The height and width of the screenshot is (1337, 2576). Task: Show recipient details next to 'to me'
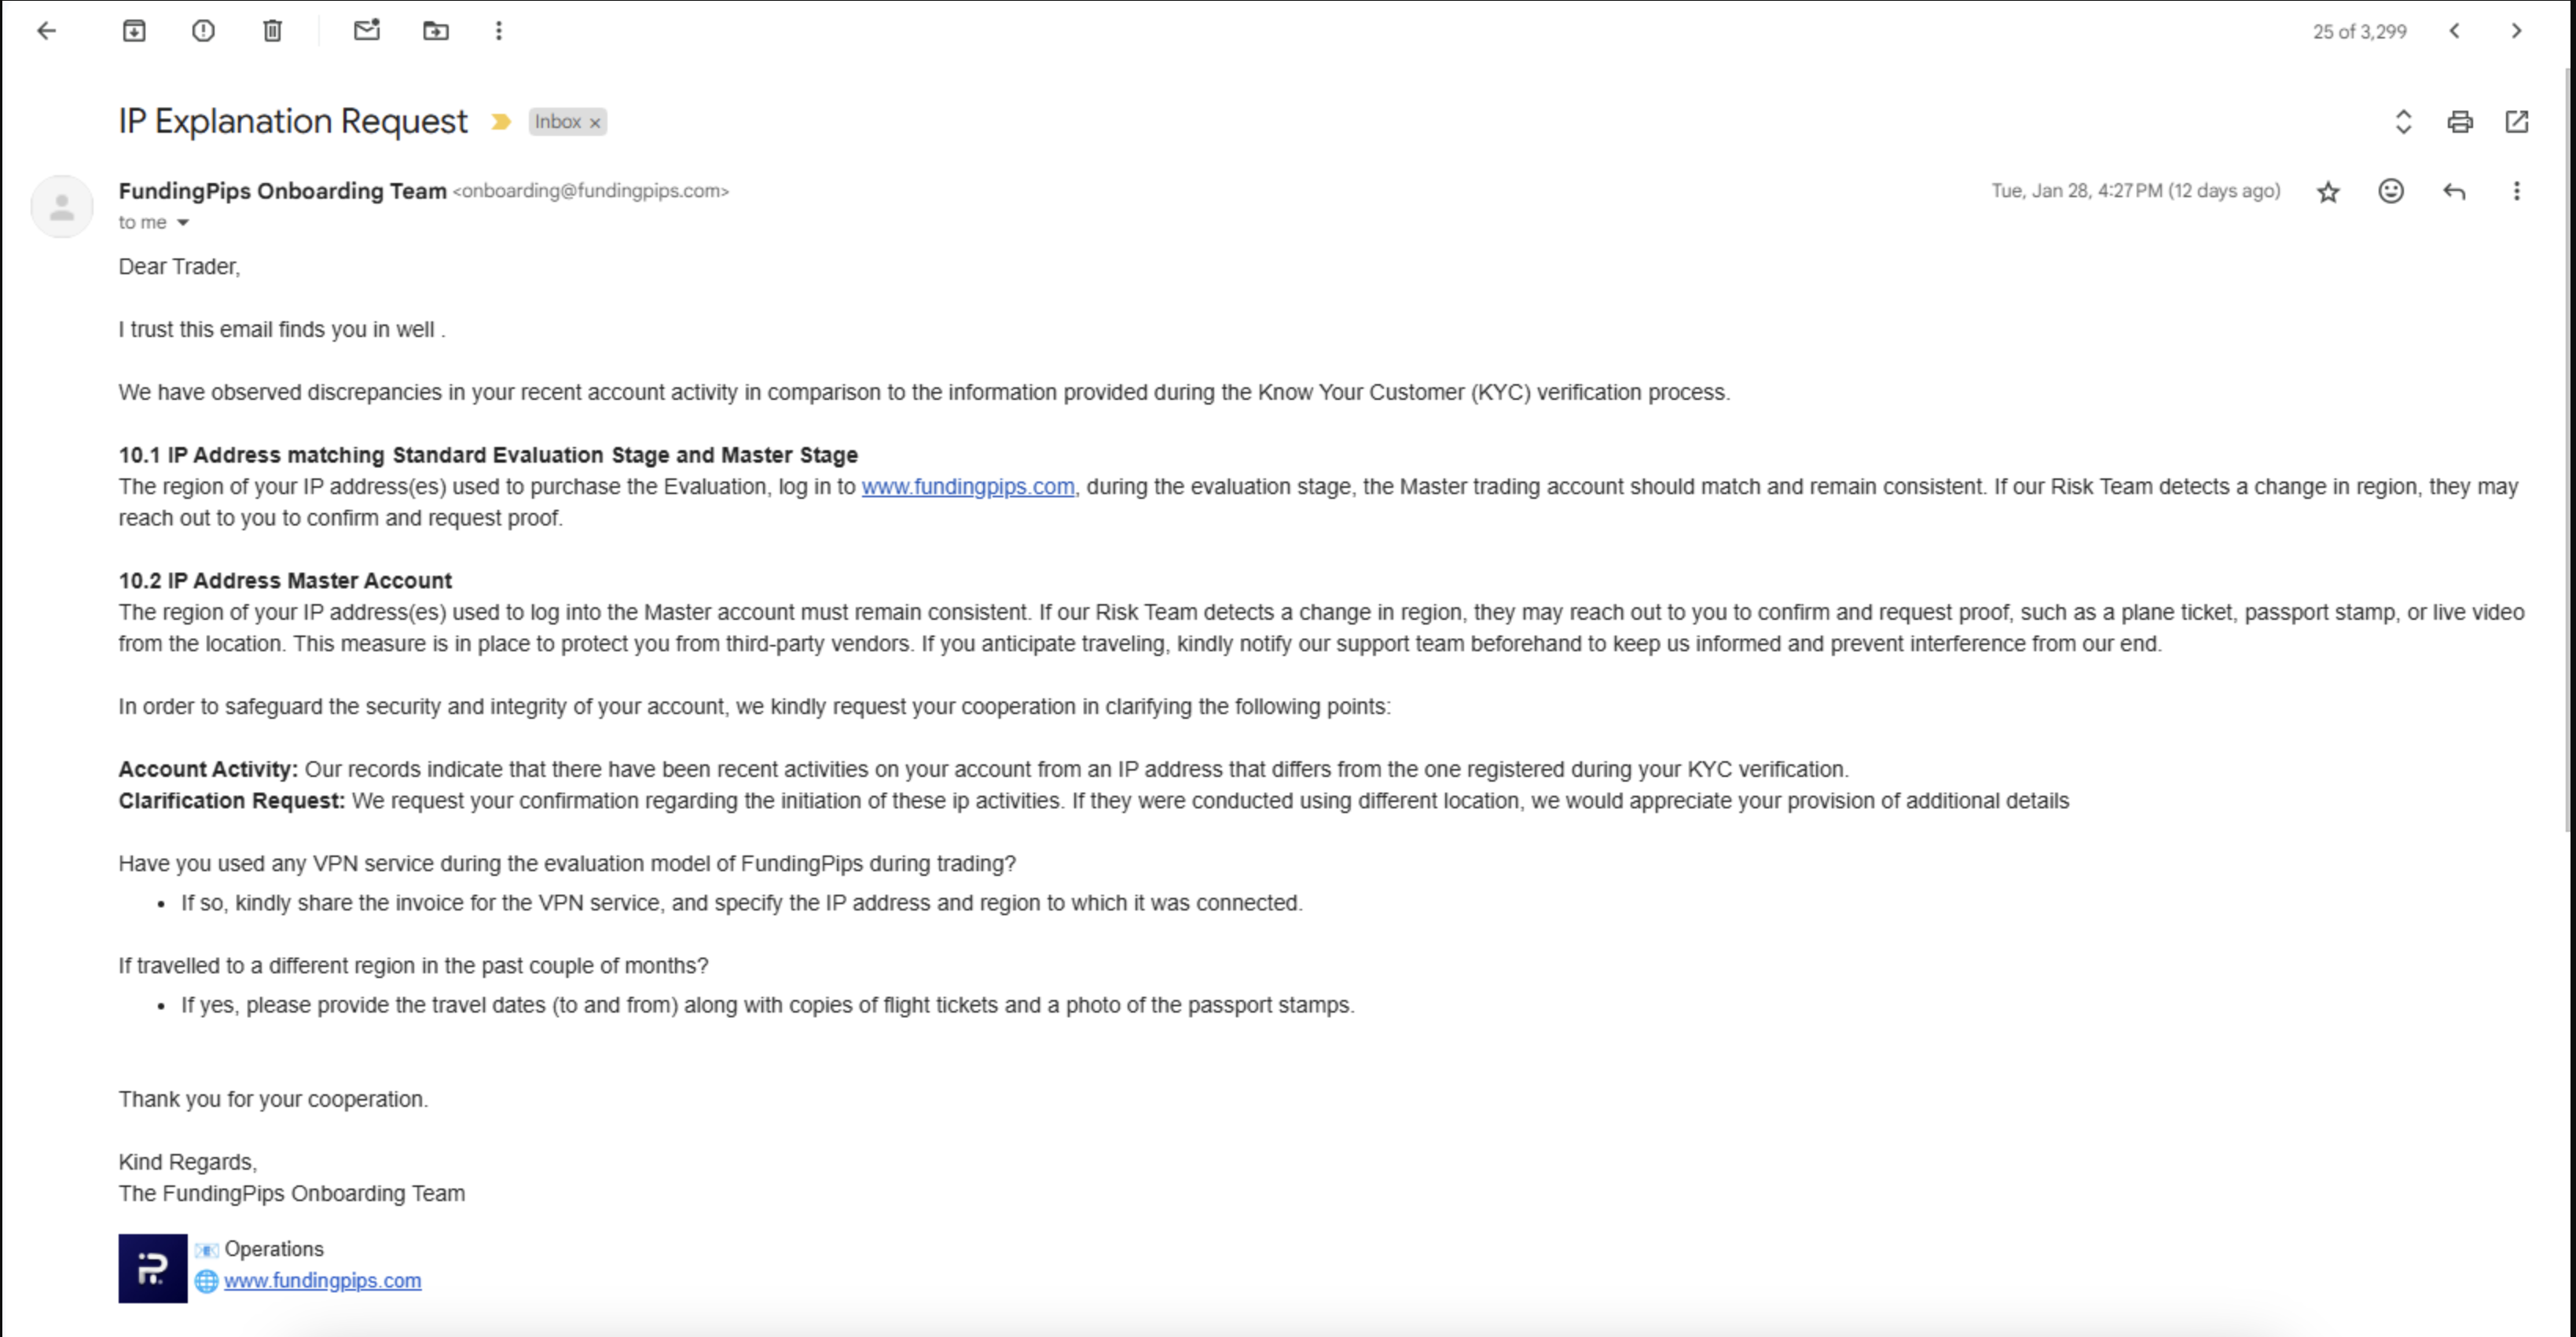click(x=183, y=223)
